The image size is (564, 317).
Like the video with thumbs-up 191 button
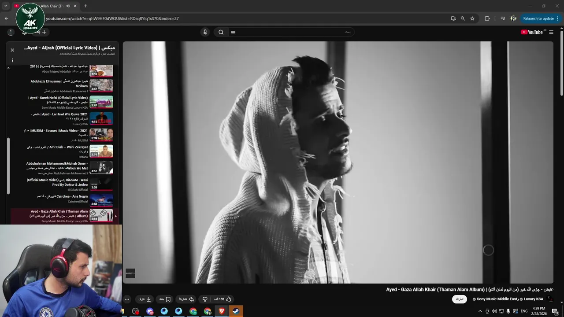(x=223, y=299)
